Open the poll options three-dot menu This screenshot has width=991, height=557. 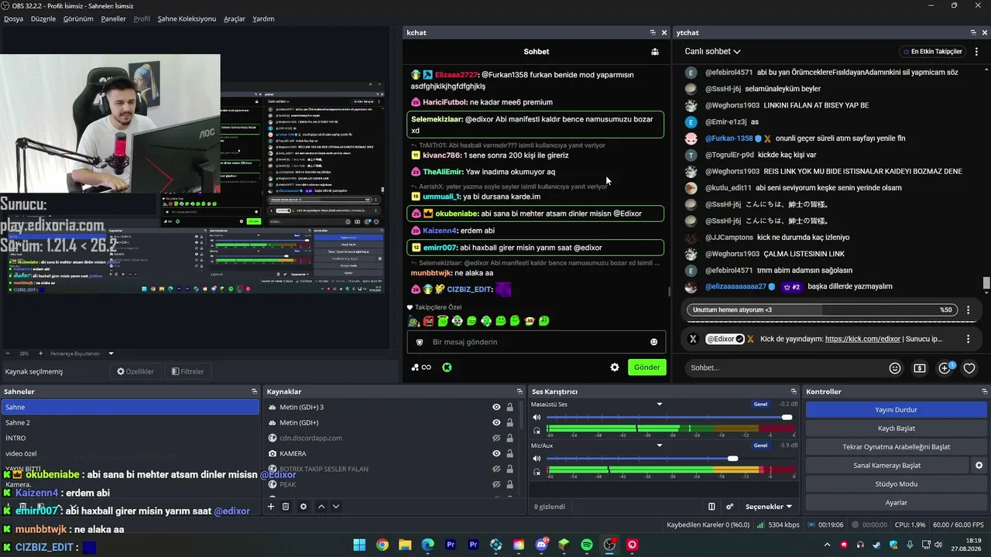[968, 310]
